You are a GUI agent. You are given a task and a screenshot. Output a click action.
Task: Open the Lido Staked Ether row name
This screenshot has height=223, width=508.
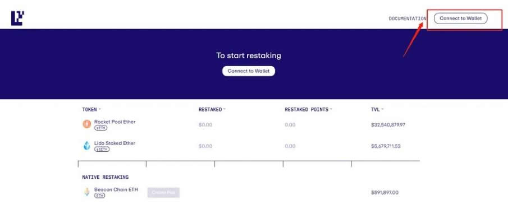click(x=115, y=143)
